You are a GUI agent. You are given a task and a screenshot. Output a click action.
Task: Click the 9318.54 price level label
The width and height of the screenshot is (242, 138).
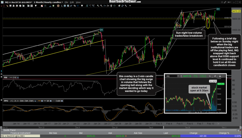[x=228, y=26]
